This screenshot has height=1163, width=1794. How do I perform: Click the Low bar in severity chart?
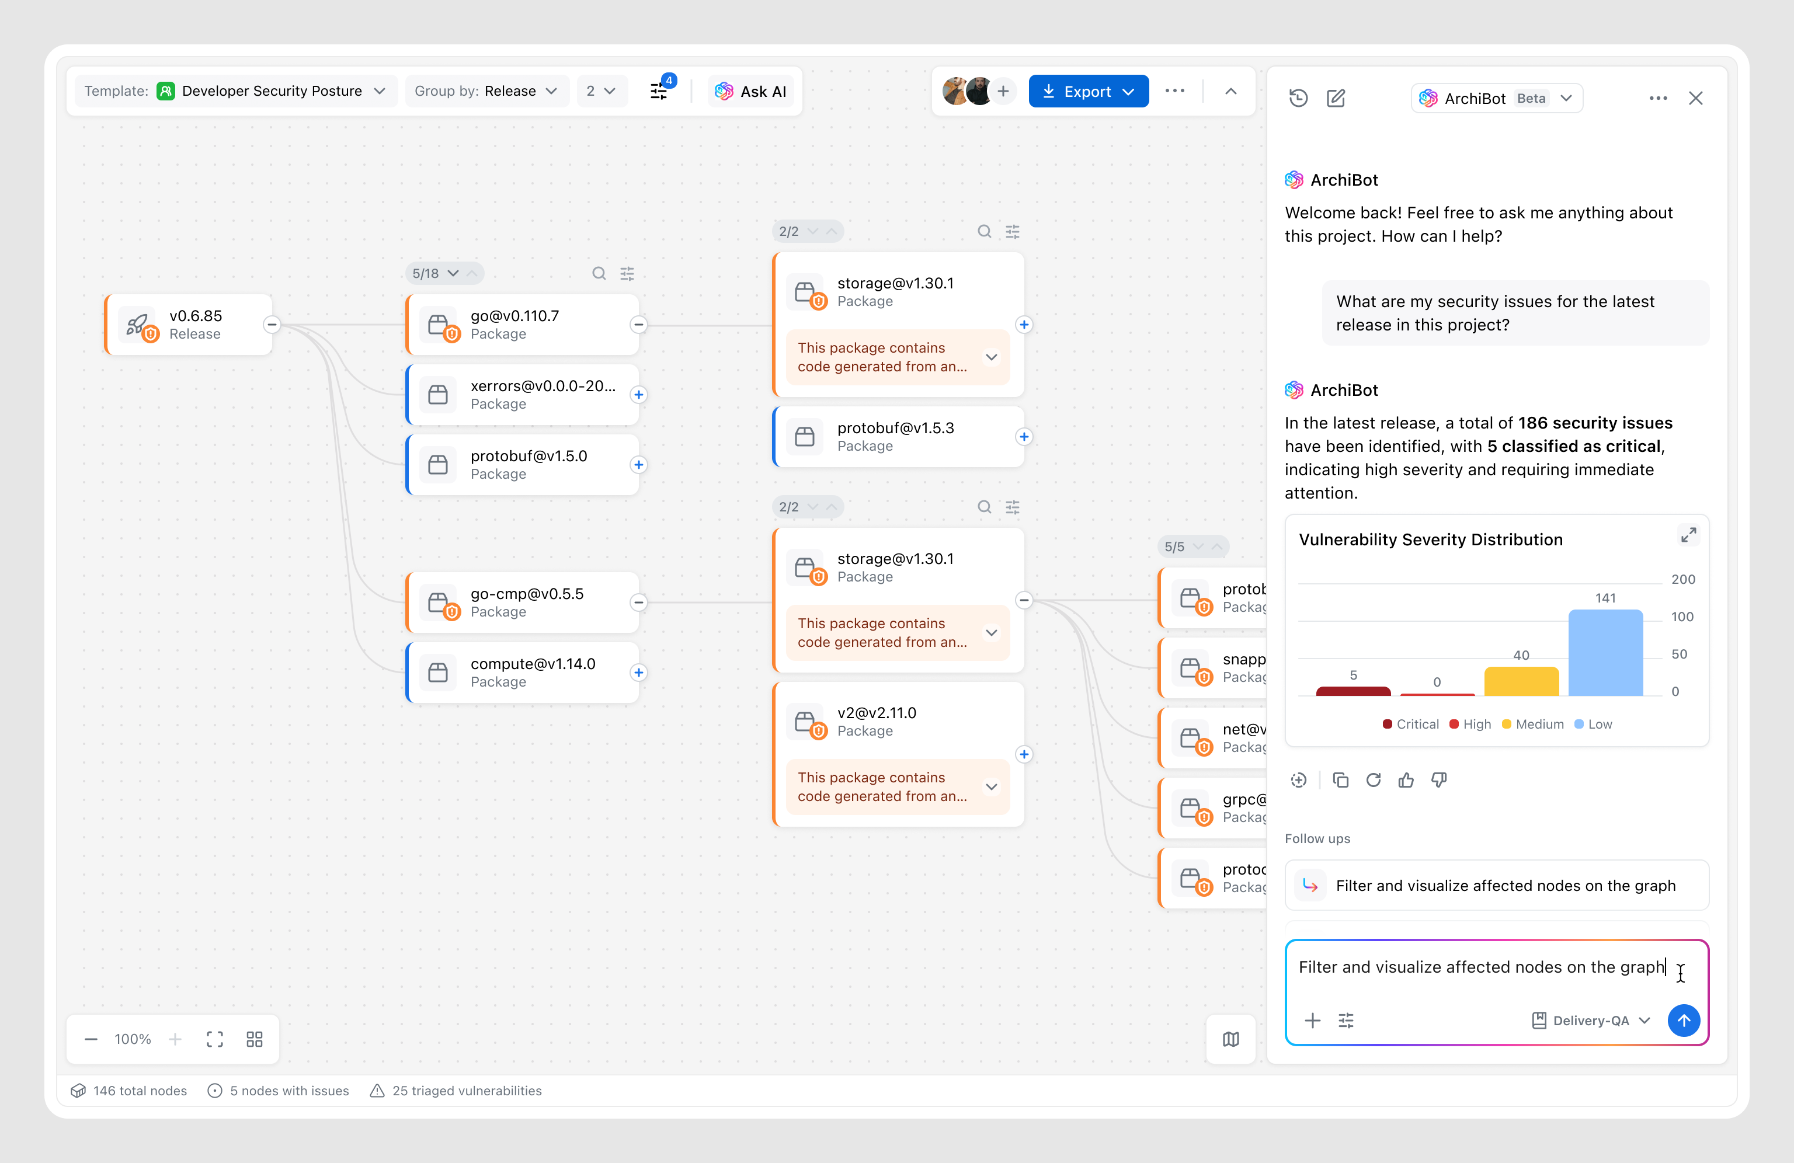1605,652
